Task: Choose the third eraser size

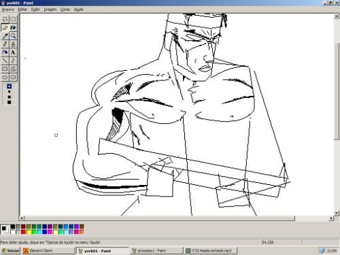Action: coord(9,97)
